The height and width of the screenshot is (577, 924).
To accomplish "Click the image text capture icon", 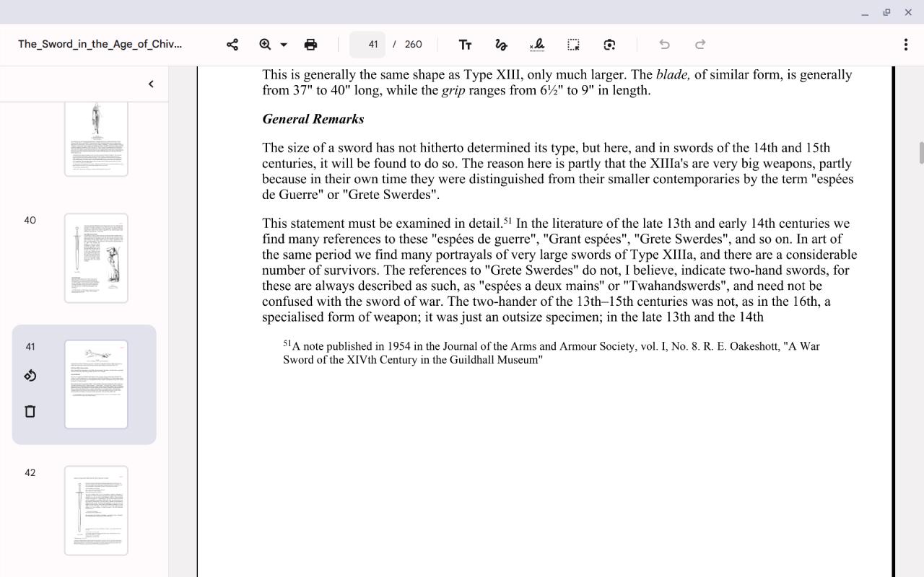I will 609,45.
